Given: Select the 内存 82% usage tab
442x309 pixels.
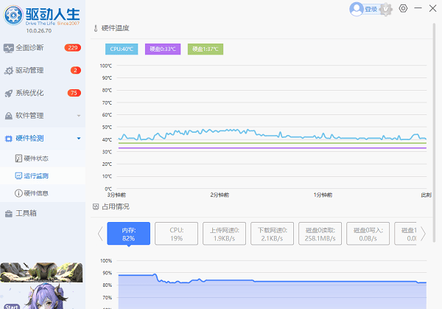Looking at the screenshot, I should pyautogui.click(x=128, y=234).
